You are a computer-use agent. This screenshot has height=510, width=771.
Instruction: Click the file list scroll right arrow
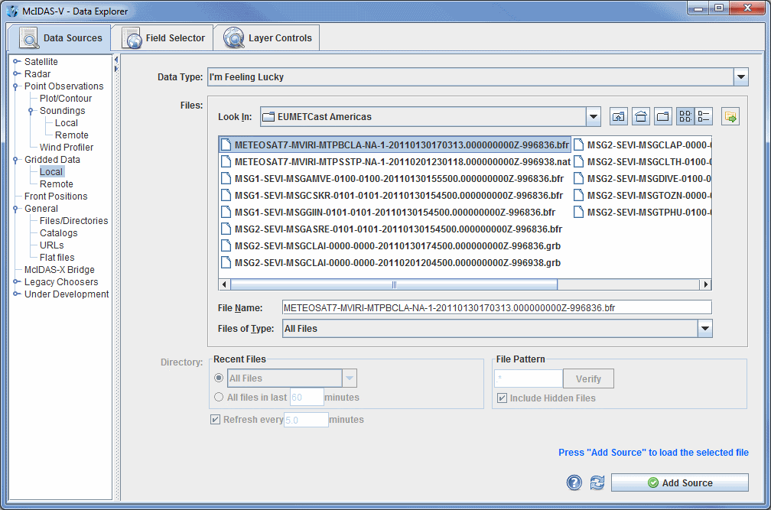pyautogui.click(x=705, y=284)
